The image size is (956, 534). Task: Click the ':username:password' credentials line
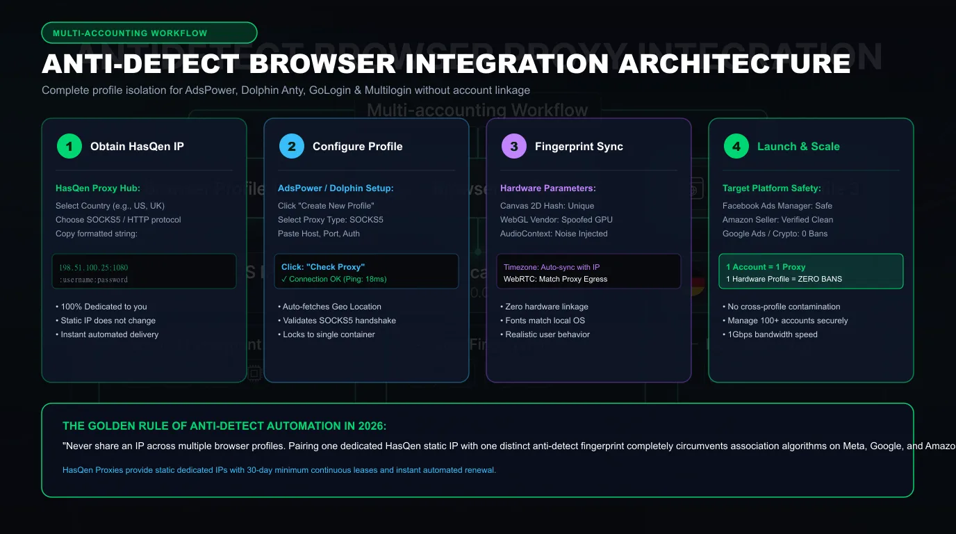pos(93,280)
